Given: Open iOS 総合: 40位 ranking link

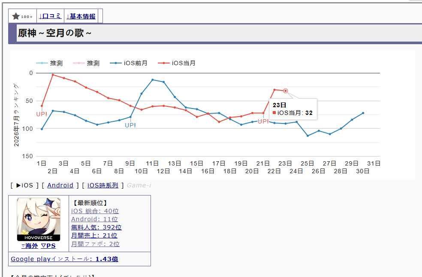Looking at the screenshot, I should pyautogui.click(x=95, y=211).
